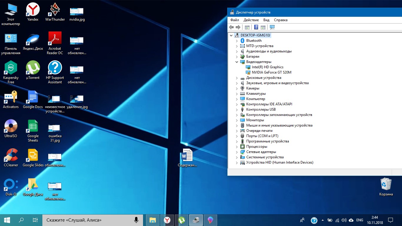Select the CCleaner desktop icon

[11, 158]
